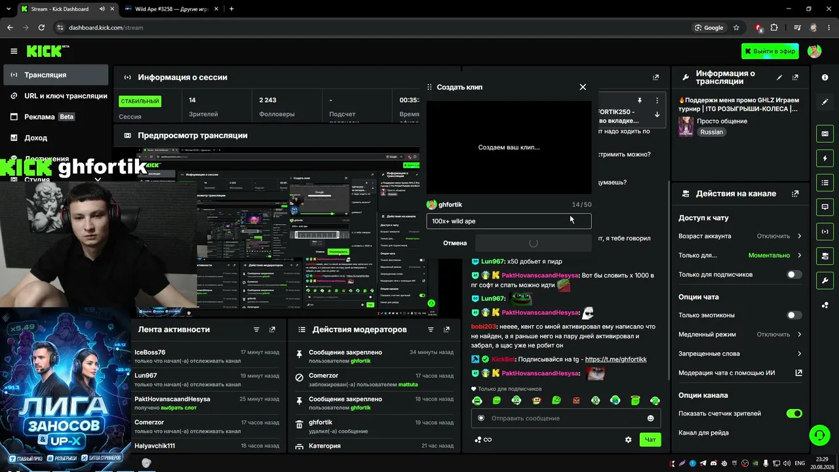The width and height of the screenshot is (839, 472).
Task: Open the browser extensions puzzle icon
Action: click(774, 28)
